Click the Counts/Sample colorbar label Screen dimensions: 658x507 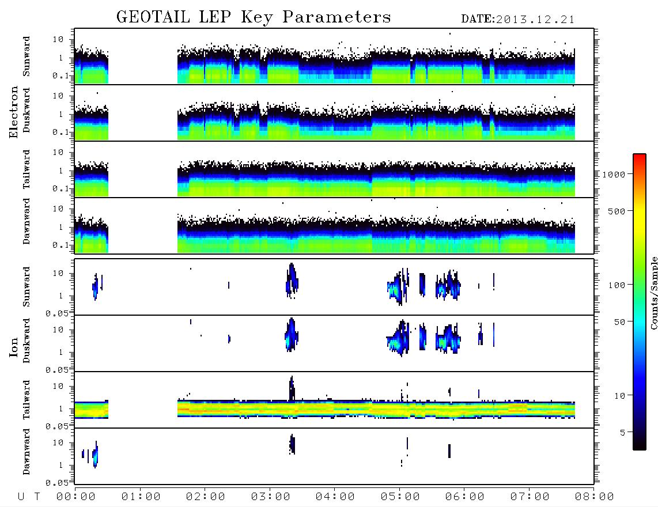[653, 293]
